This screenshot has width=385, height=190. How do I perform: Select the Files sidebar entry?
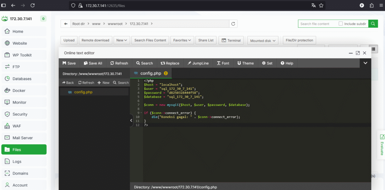click(x=24, y=149)
